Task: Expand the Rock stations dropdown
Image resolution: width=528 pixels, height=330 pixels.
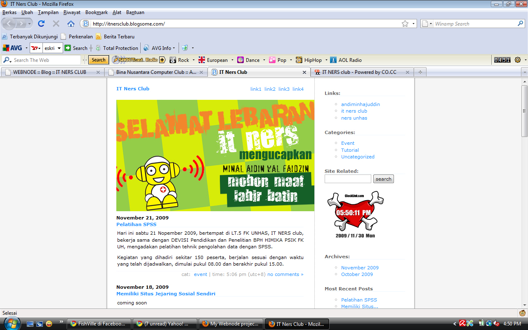Action: pos(193,60)
